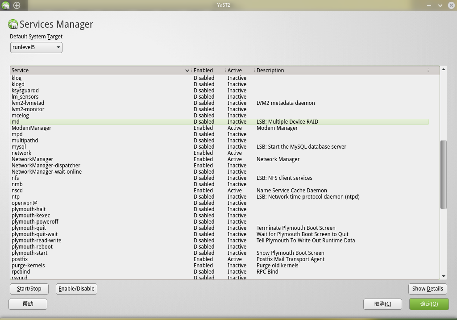Select the multipathd service

(x=220, y=141)
